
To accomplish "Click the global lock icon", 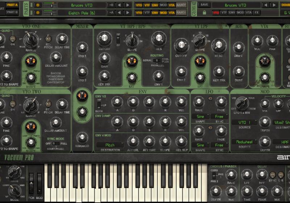I will pos(205,13).
